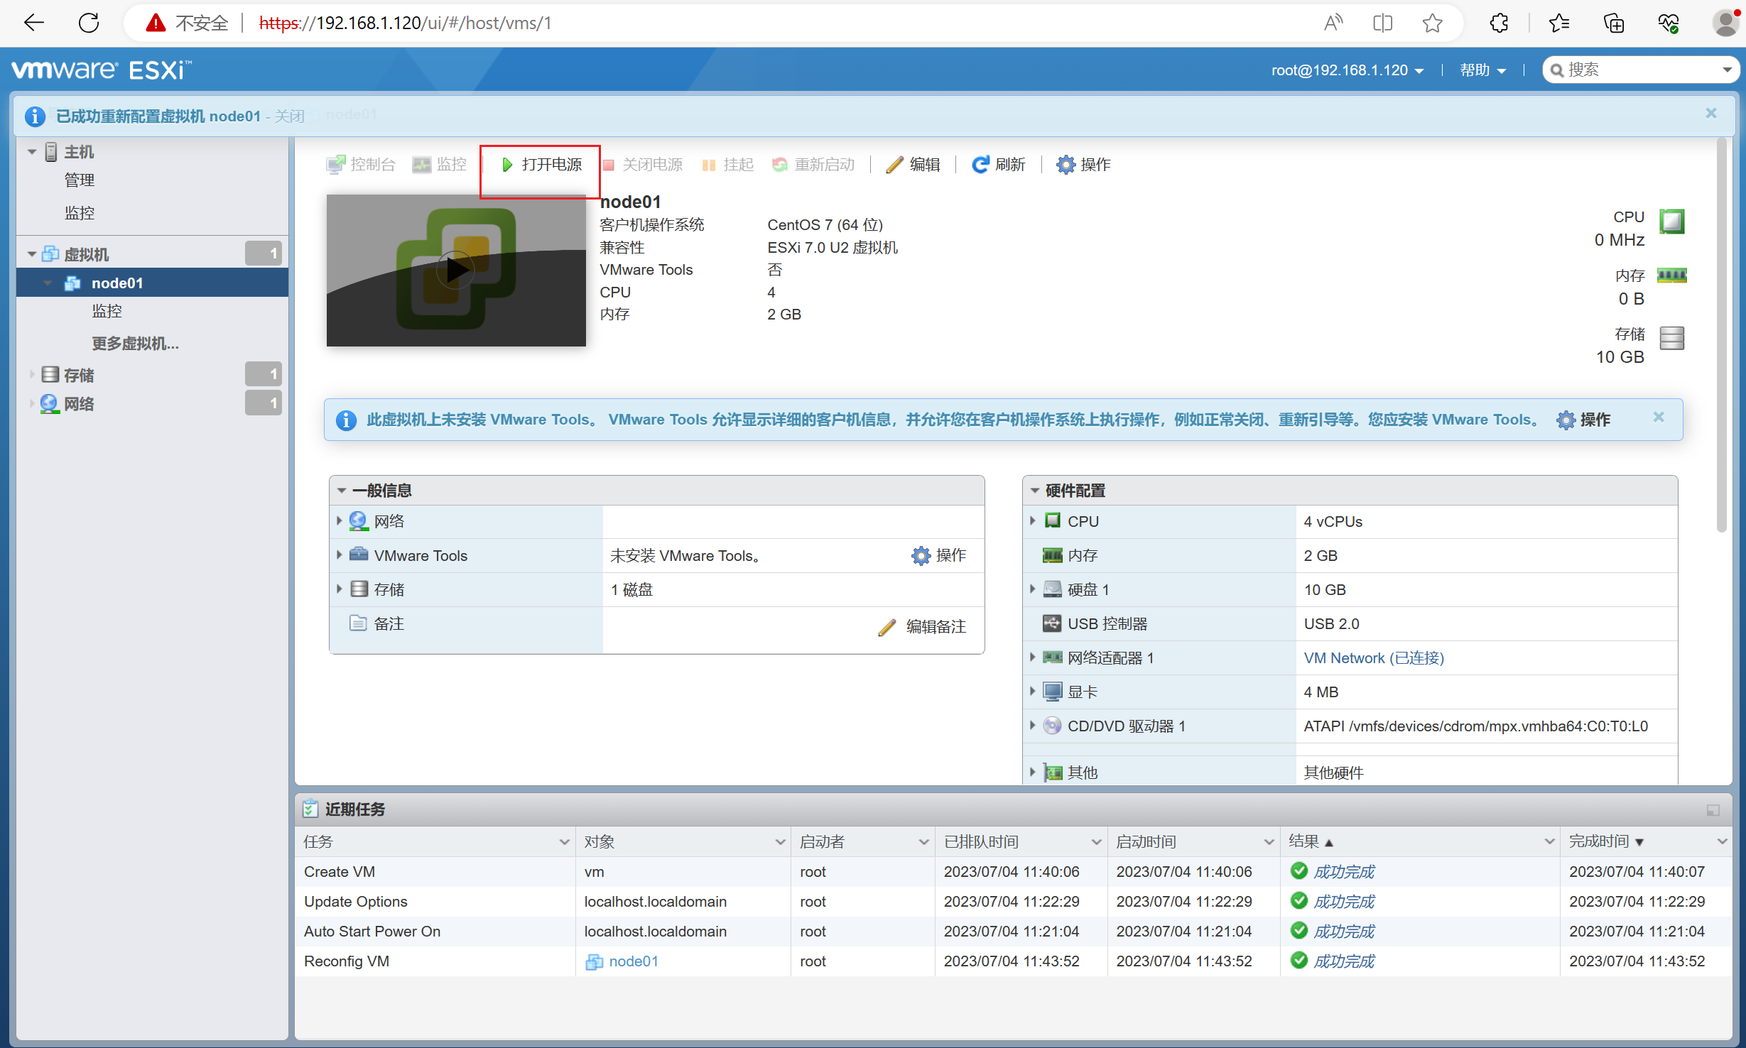Click the CPU usage chip icon
The height and width of the screenshot is (1048, 1746).
point(1671,221)
